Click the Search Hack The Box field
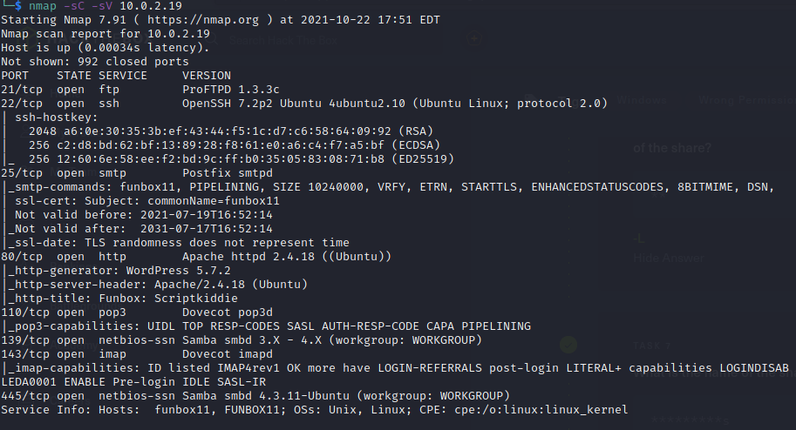 (x=283, y=40)
